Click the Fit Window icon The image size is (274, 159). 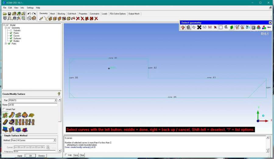(5, 18)
